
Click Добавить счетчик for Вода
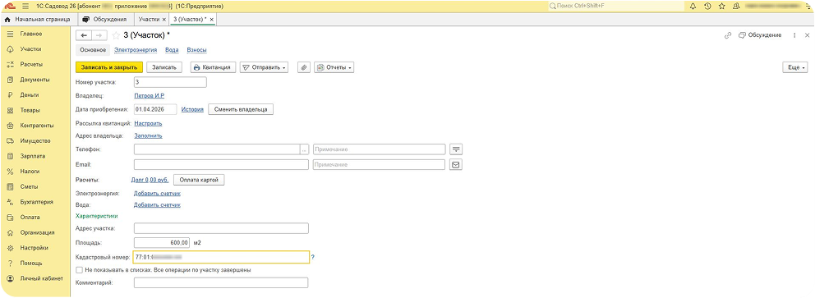click(157, 205)
